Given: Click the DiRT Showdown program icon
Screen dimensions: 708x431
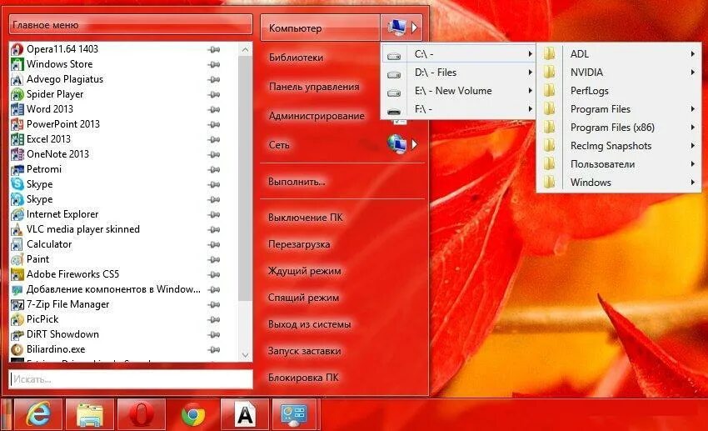Looking at the screenshot, I should pyautogui.click(x=17, y=334).
